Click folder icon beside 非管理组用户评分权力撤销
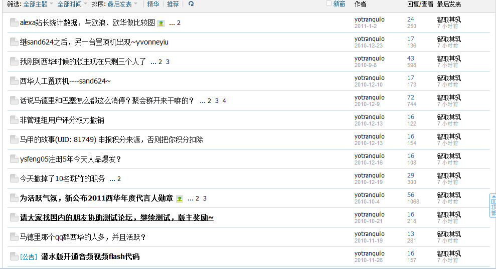Screen dimensions: 496x269 14,120
